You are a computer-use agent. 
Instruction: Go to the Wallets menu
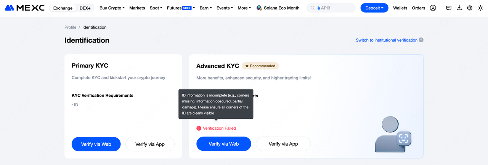pos(400,8)
